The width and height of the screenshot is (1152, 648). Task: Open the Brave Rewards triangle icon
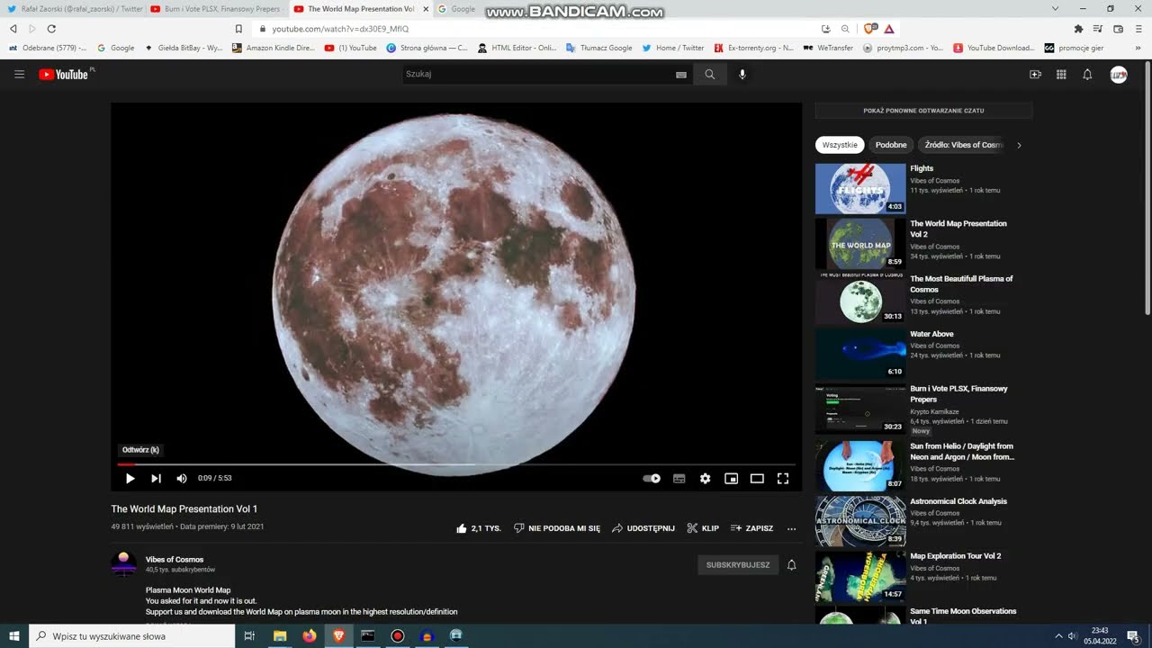pyautogui.click(x=889, y=29)
